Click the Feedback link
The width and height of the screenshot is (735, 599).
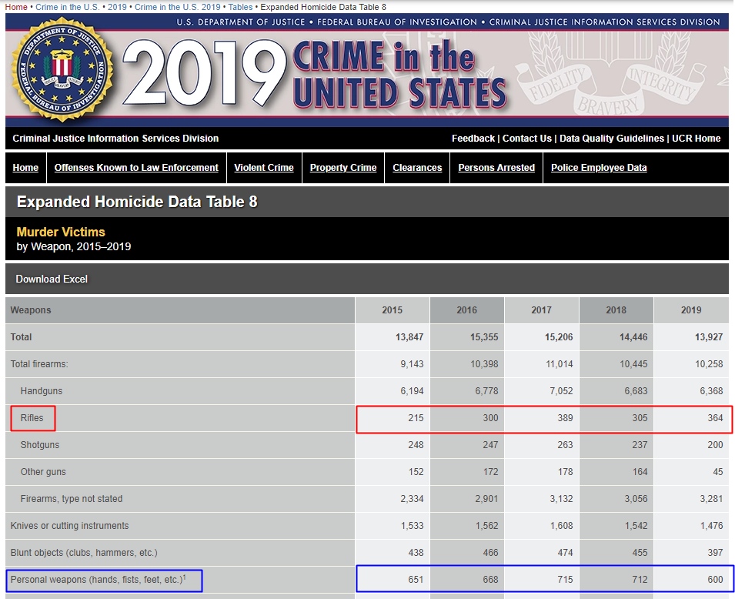[473, 139]
